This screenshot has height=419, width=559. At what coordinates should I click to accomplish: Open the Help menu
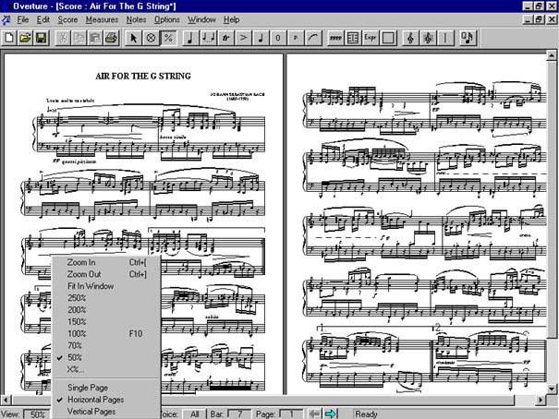click(231, 19)
